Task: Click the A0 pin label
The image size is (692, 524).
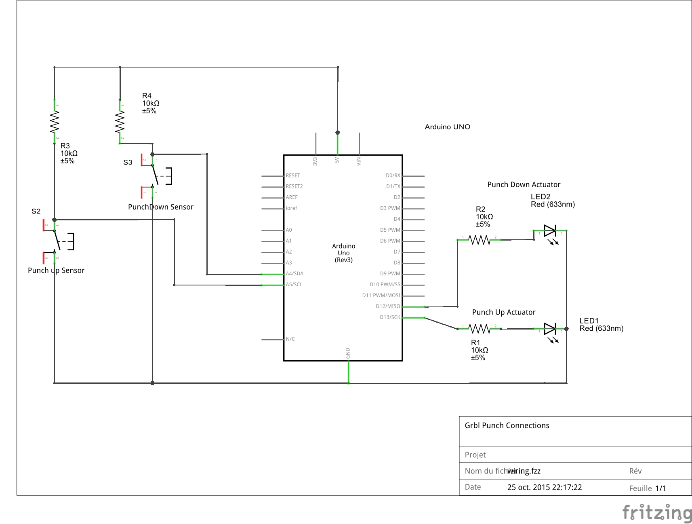Action: point(289,230)
